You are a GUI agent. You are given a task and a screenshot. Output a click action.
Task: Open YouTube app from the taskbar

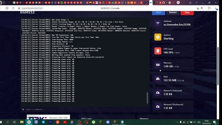65,122
